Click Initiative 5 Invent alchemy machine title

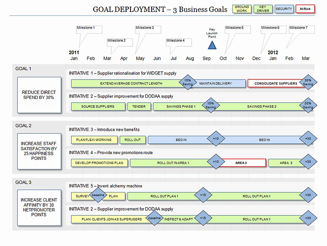[105, 186]
